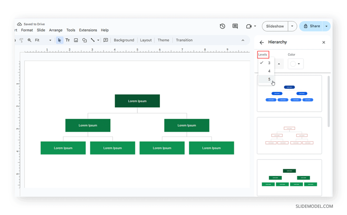Select the Line tool
Screen dimensions: 347x215
tap(93, 40)
